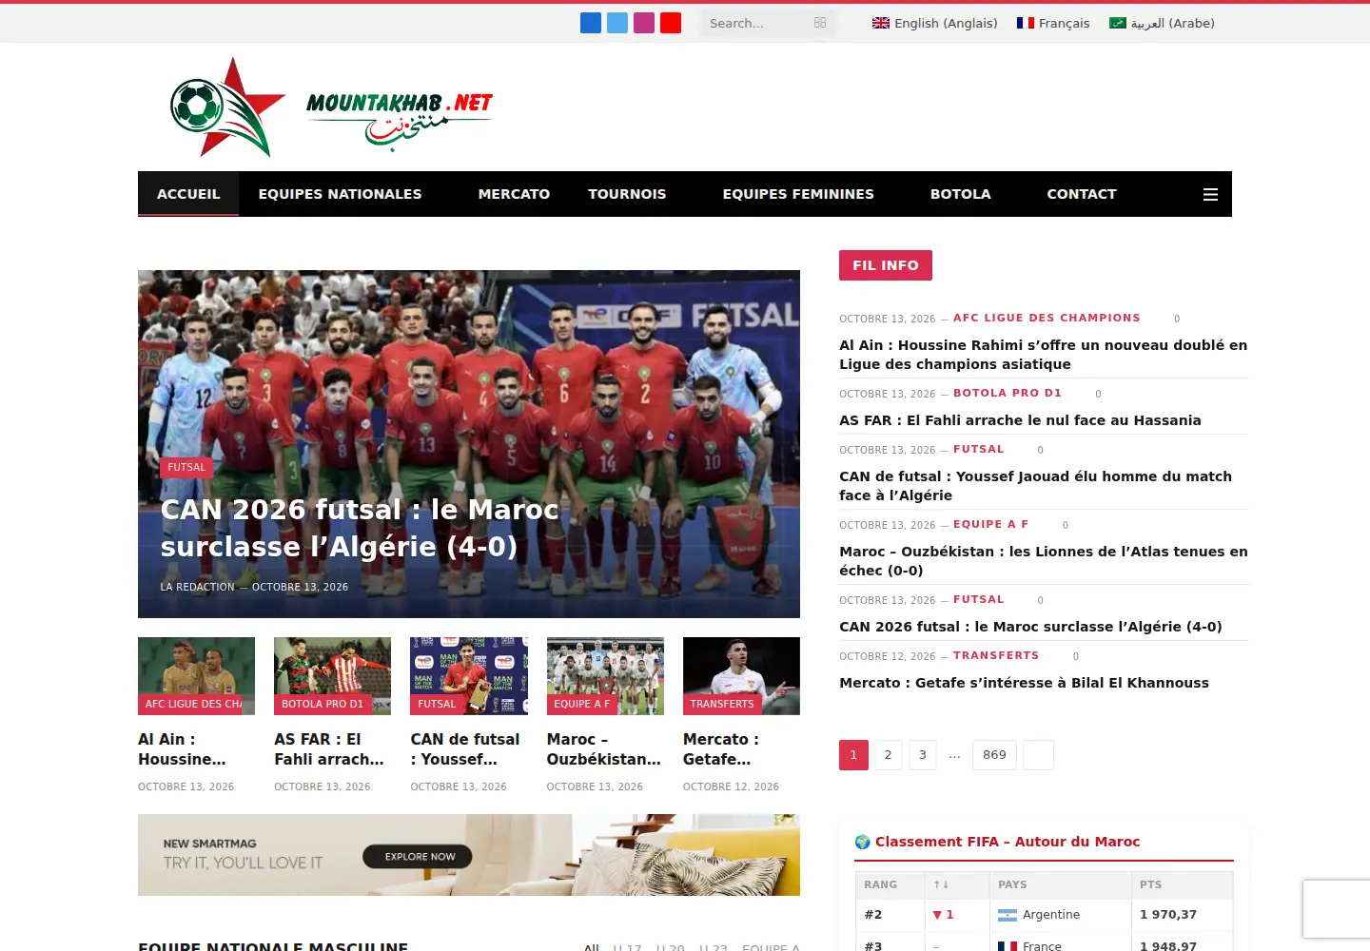The height and width of the screenshot is (951, 1370).
Task: Open AS FAR El Fahli nul article link
Action: tap(1020, 420)
